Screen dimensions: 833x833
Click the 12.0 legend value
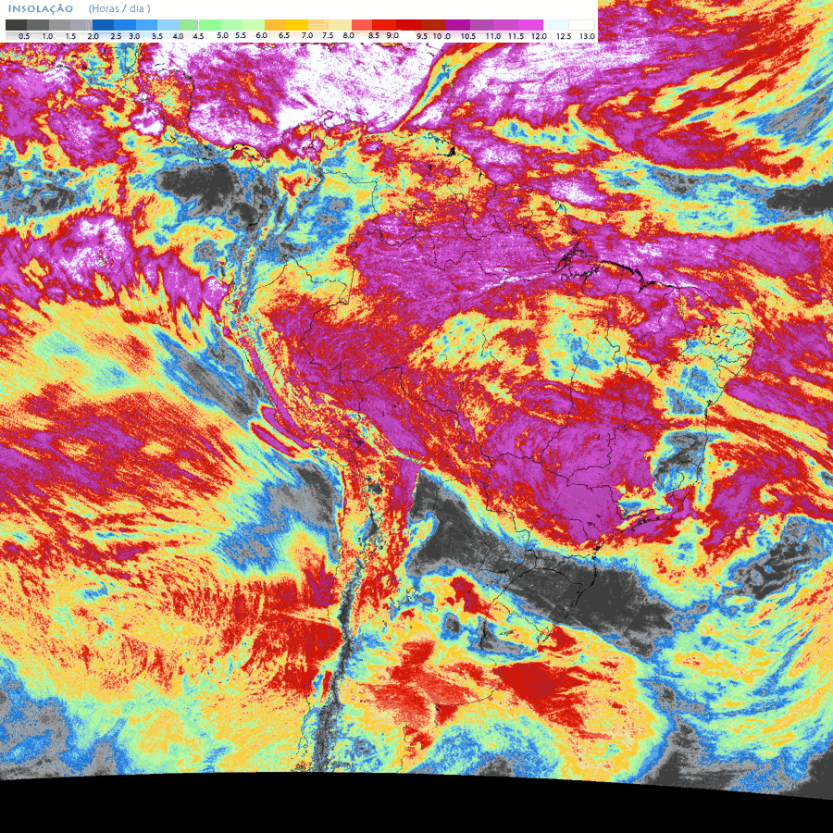coord(540,36)
